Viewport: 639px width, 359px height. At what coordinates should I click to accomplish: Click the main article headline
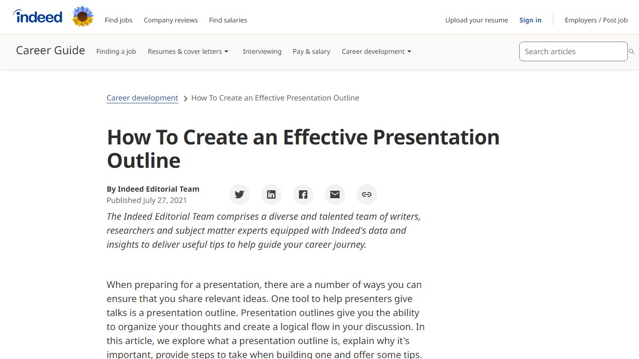coord(303,149)
